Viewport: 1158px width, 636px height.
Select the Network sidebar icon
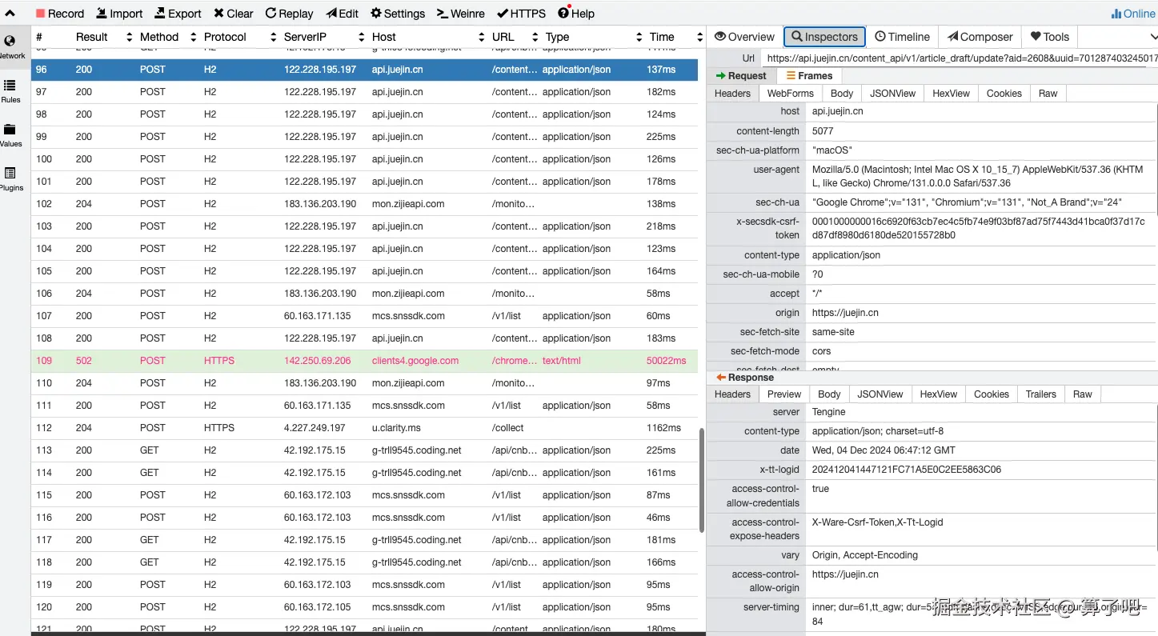click(10, 46)
